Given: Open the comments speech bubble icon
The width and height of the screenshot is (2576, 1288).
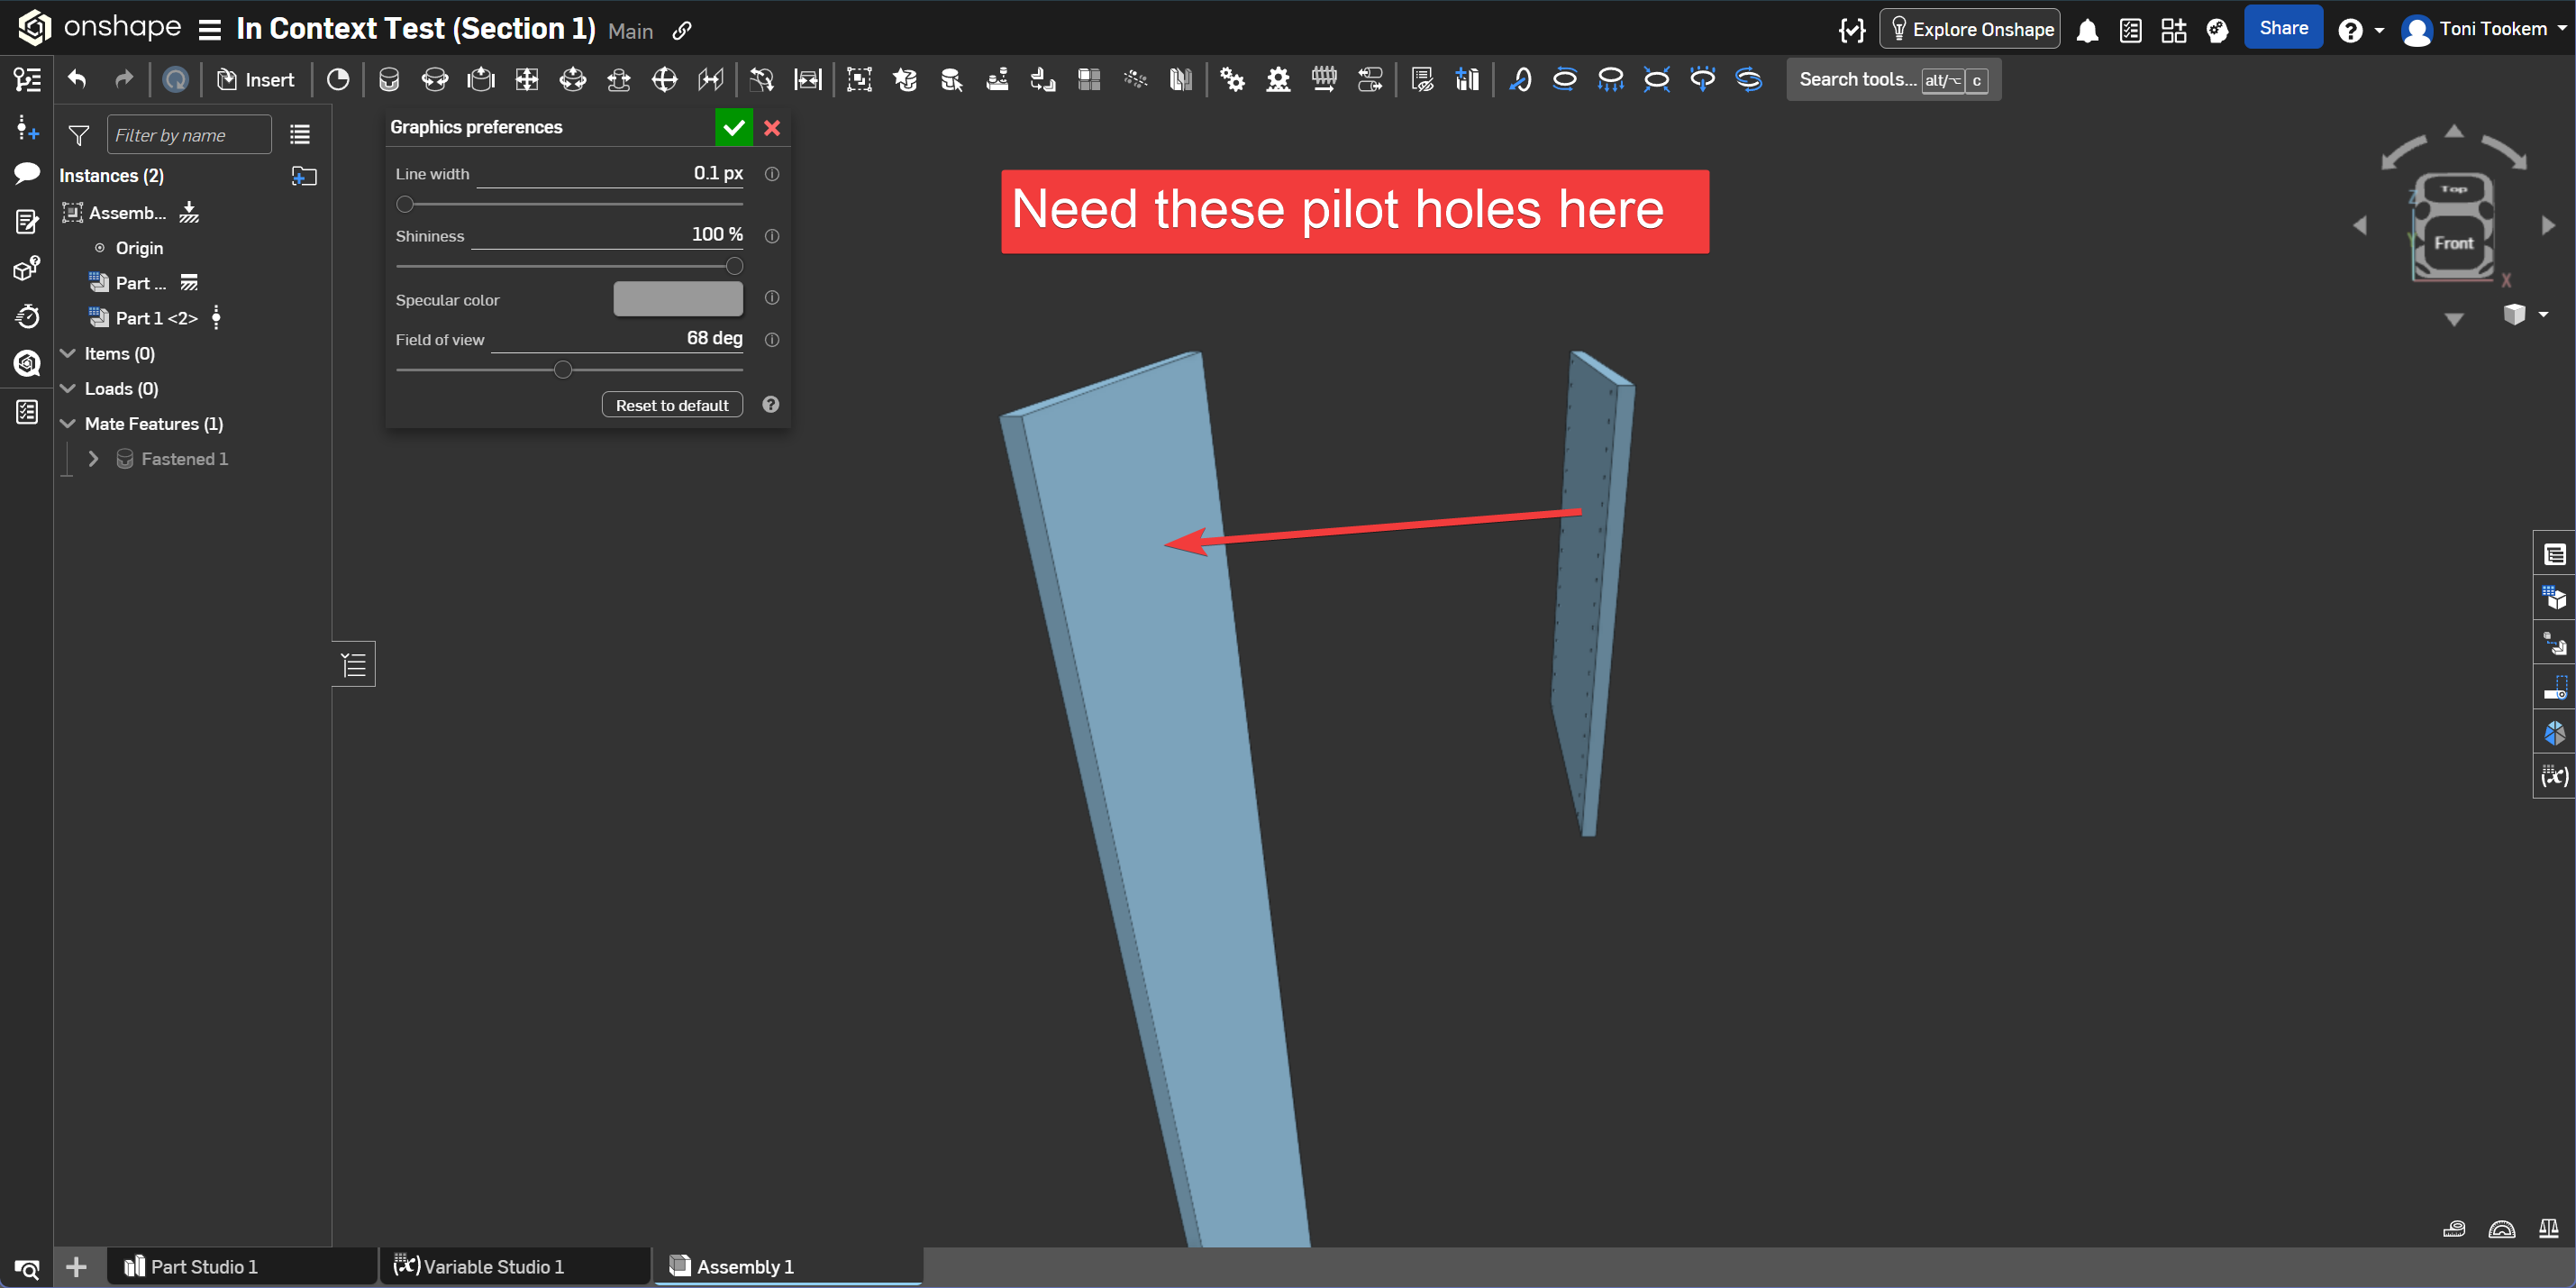Looking at the screenshot, I should click(27, 174).
